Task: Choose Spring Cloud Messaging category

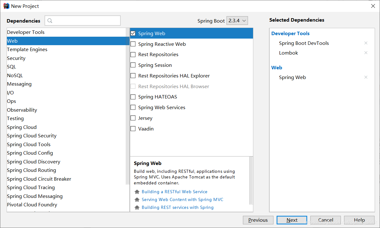Action: click(66, 196)
